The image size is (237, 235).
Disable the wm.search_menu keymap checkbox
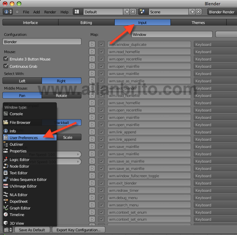click(x=101, y=205)
